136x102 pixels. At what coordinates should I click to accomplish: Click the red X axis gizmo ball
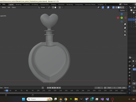click(118, 18)
